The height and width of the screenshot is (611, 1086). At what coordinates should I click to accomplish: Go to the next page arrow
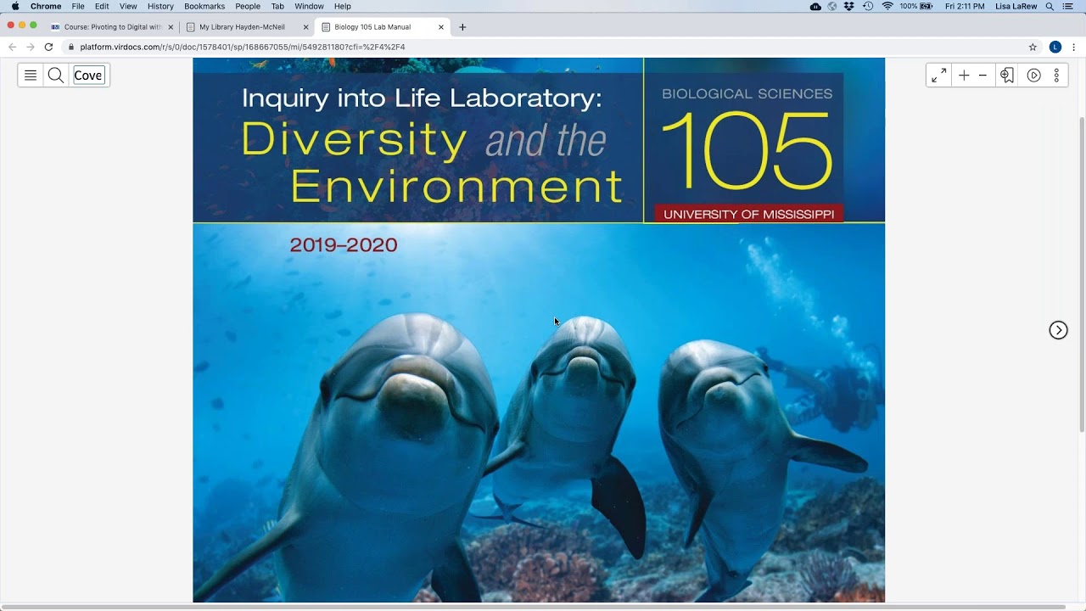click(1058, 330)
